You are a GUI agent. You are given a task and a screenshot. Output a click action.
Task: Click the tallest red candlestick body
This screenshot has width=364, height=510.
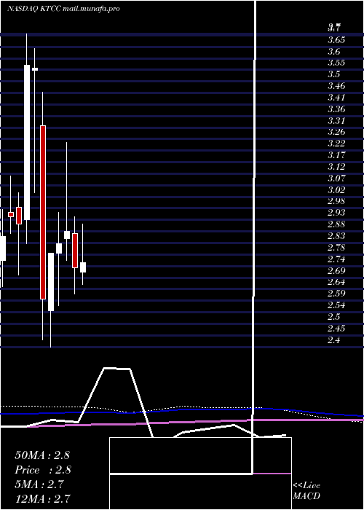click(x=43, y=212)
